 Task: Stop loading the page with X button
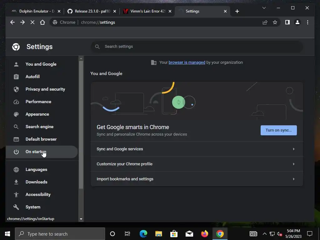coord(32,22)
